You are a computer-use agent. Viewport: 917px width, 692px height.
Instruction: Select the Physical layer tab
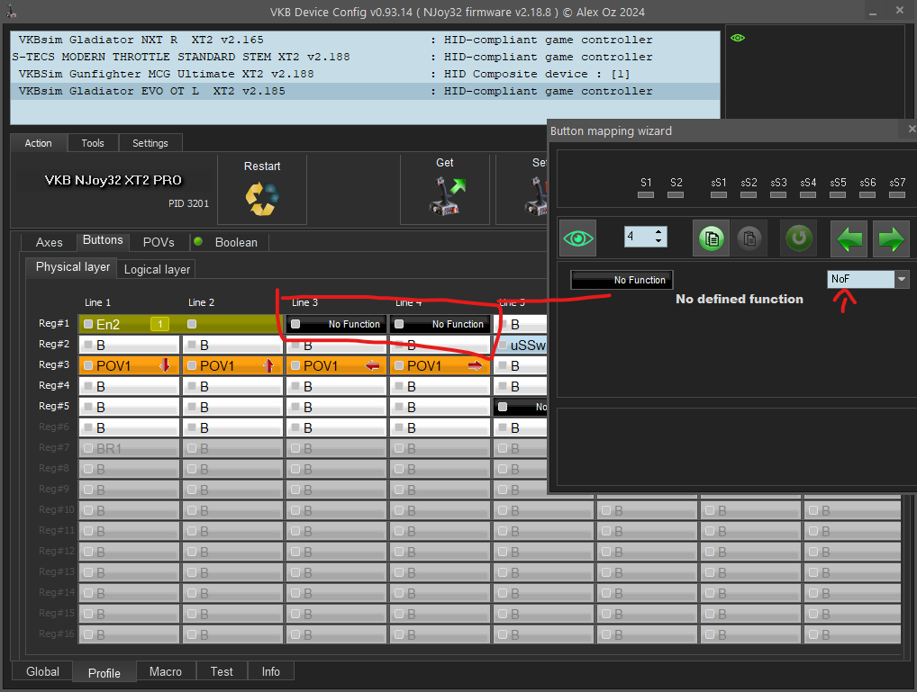(73, 267)
